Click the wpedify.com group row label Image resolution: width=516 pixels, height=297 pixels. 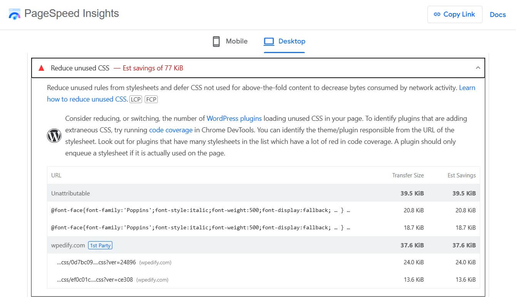(68, 245)
